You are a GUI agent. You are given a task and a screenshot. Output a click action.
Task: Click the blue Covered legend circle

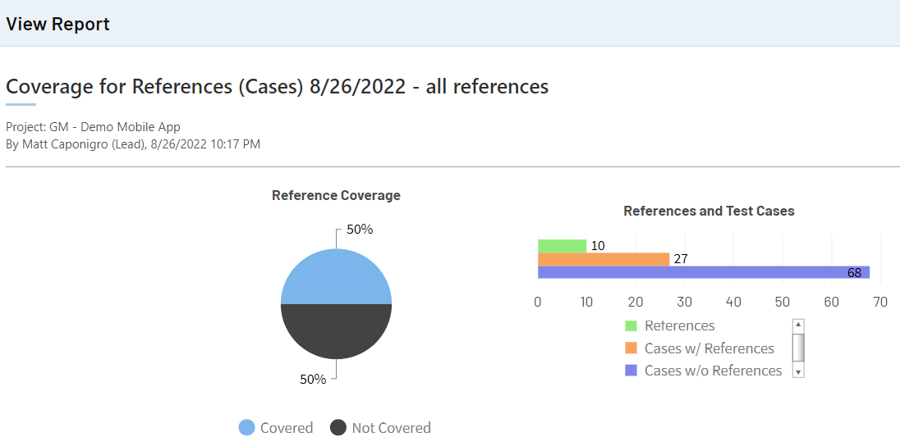tap(247, 428)
